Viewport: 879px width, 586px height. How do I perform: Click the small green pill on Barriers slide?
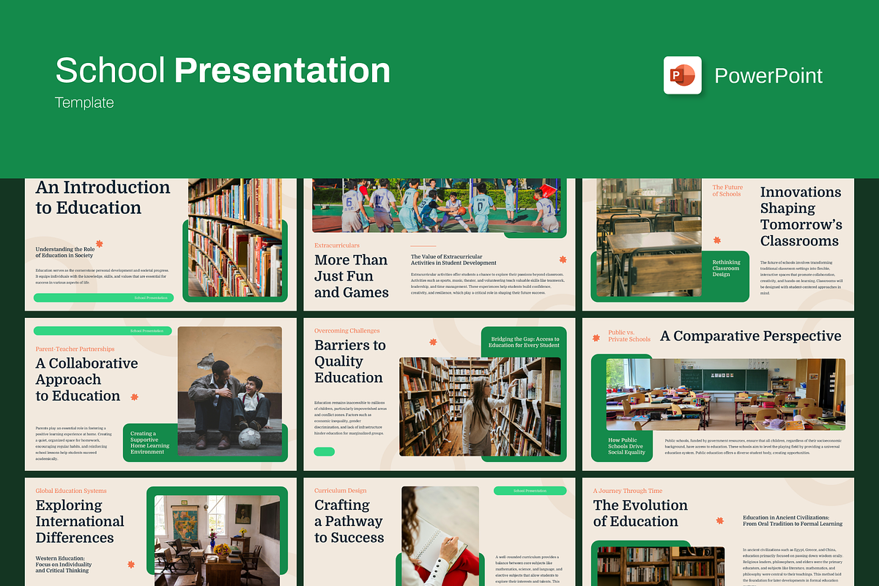(x=324, y=451)
